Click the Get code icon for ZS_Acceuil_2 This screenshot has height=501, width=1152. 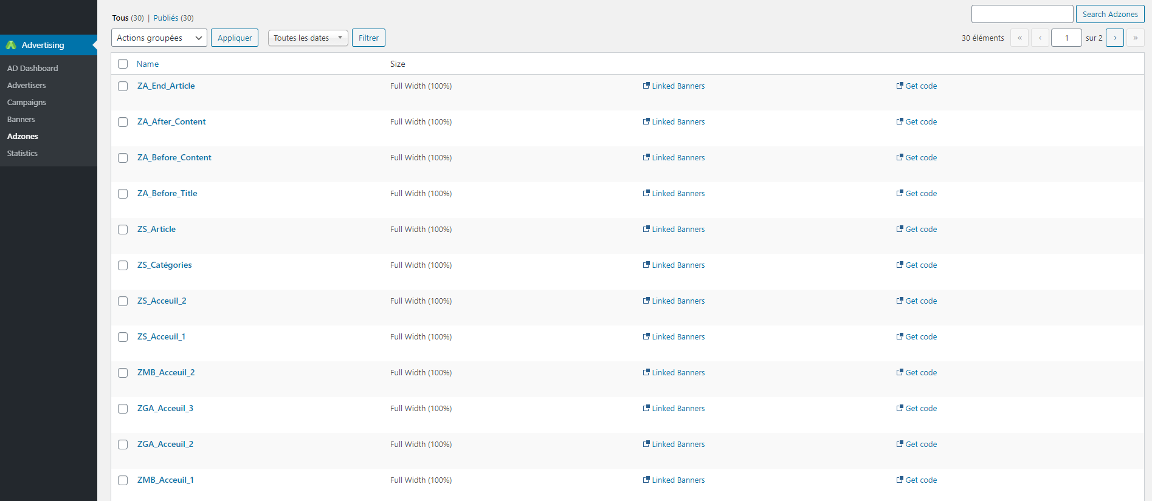pos(900,301)
